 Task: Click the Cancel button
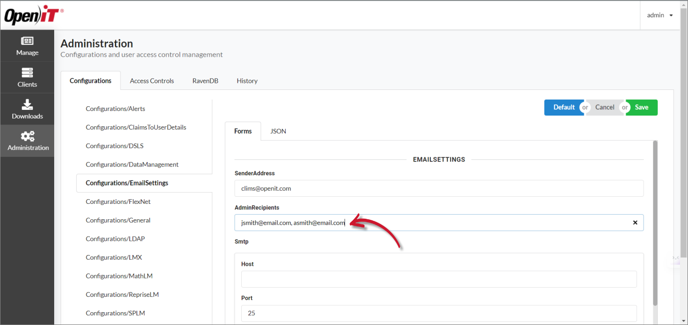coord(605,107)
